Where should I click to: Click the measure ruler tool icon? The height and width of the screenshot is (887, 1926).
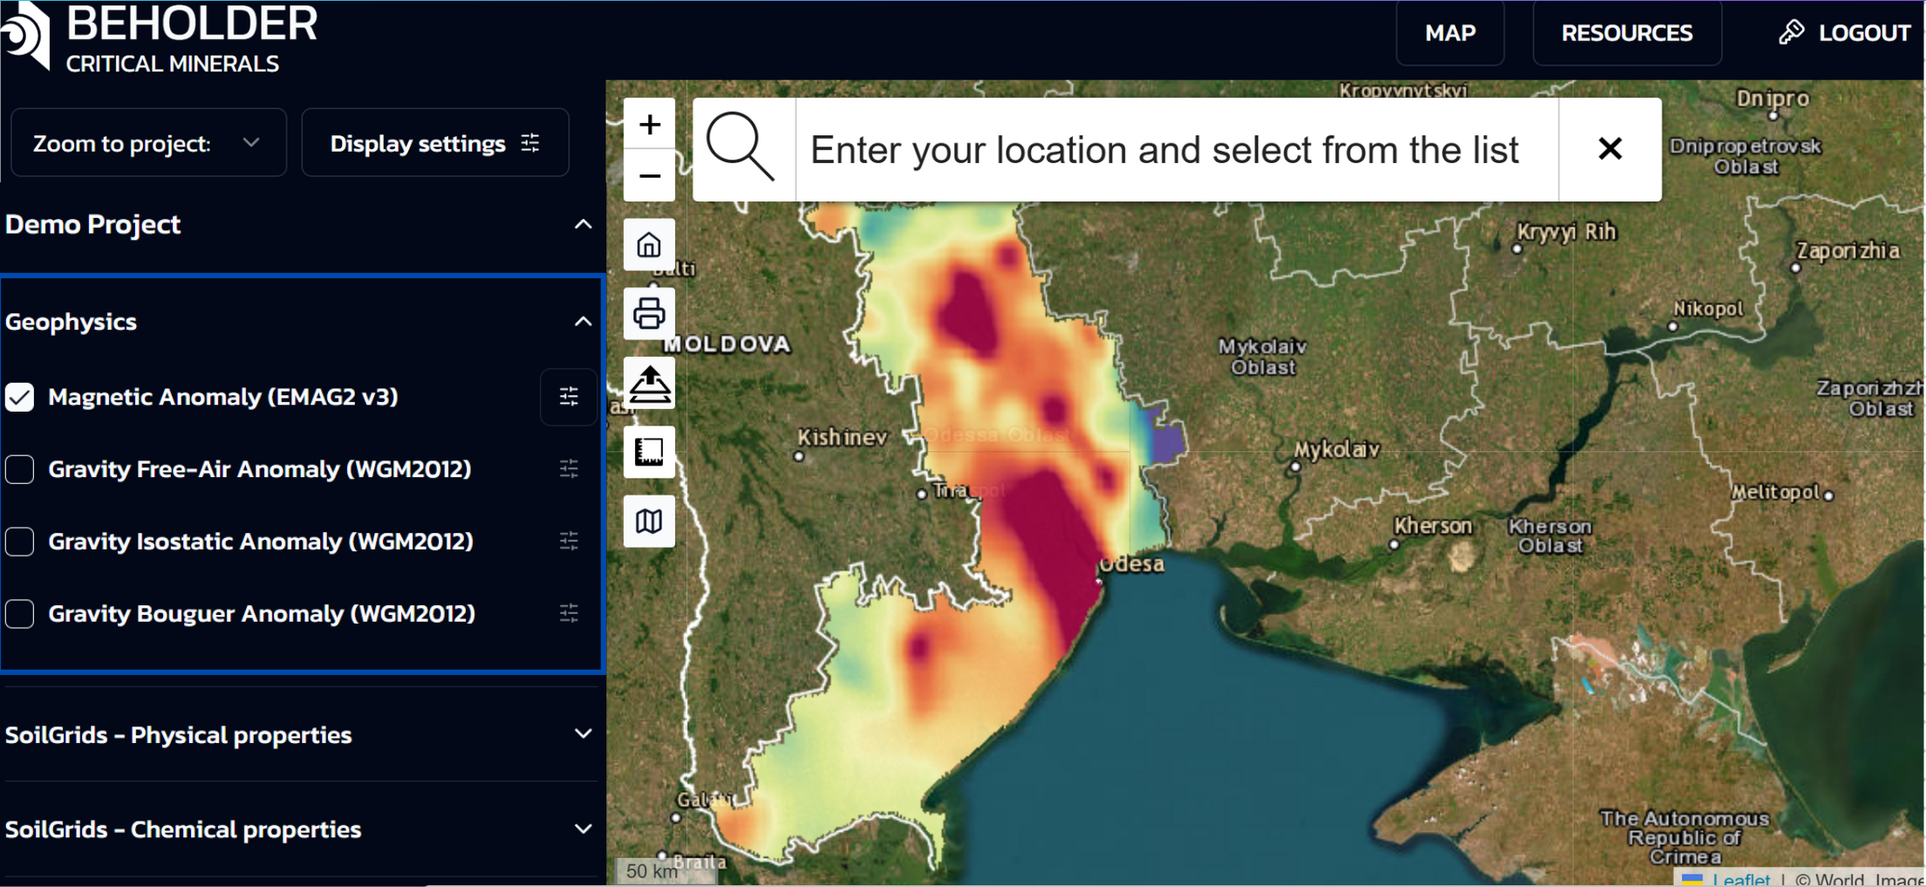pyautogui.click(x=649, y=452)
